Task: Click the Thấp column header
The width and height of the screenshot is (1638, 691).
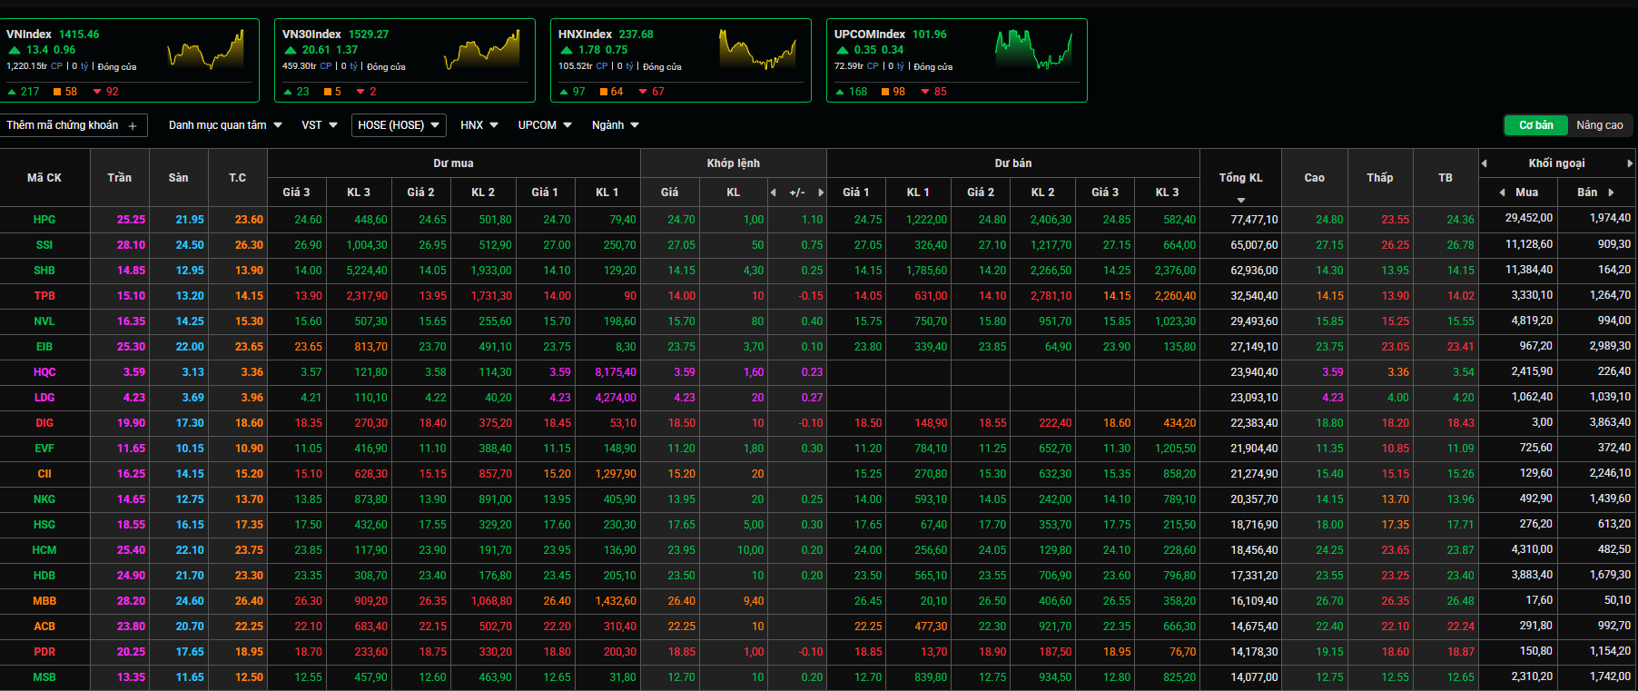Action: pyautogui.click(x=1380, y=178)
